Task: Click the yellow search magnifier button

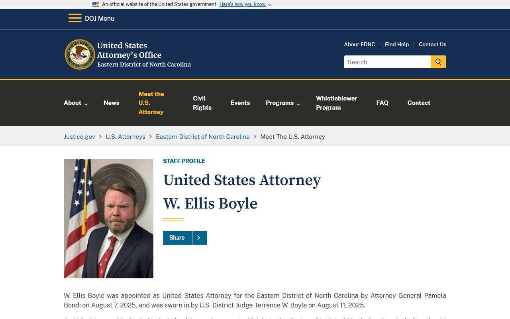Action: [x=438, y=62]
